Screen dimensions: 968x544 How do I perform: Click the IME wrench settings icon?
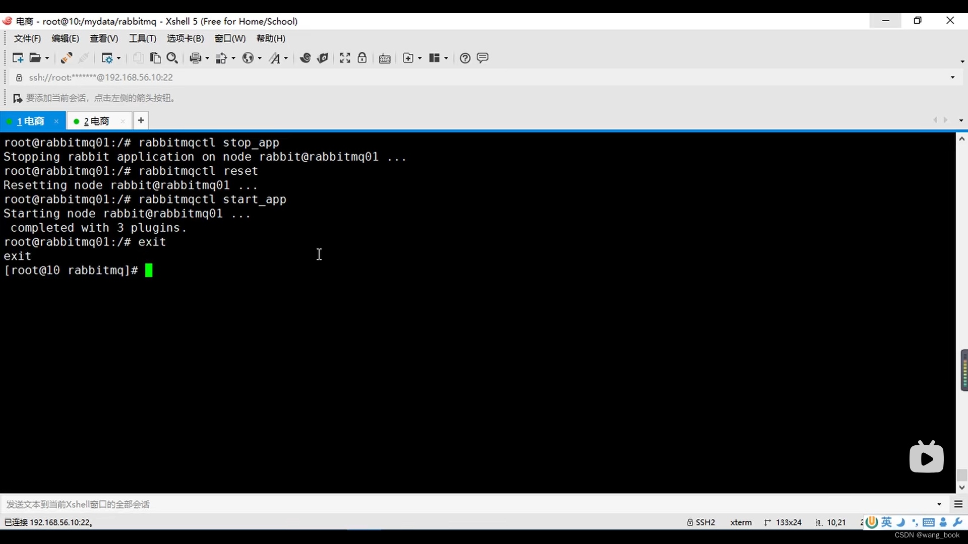pos(958,522)
